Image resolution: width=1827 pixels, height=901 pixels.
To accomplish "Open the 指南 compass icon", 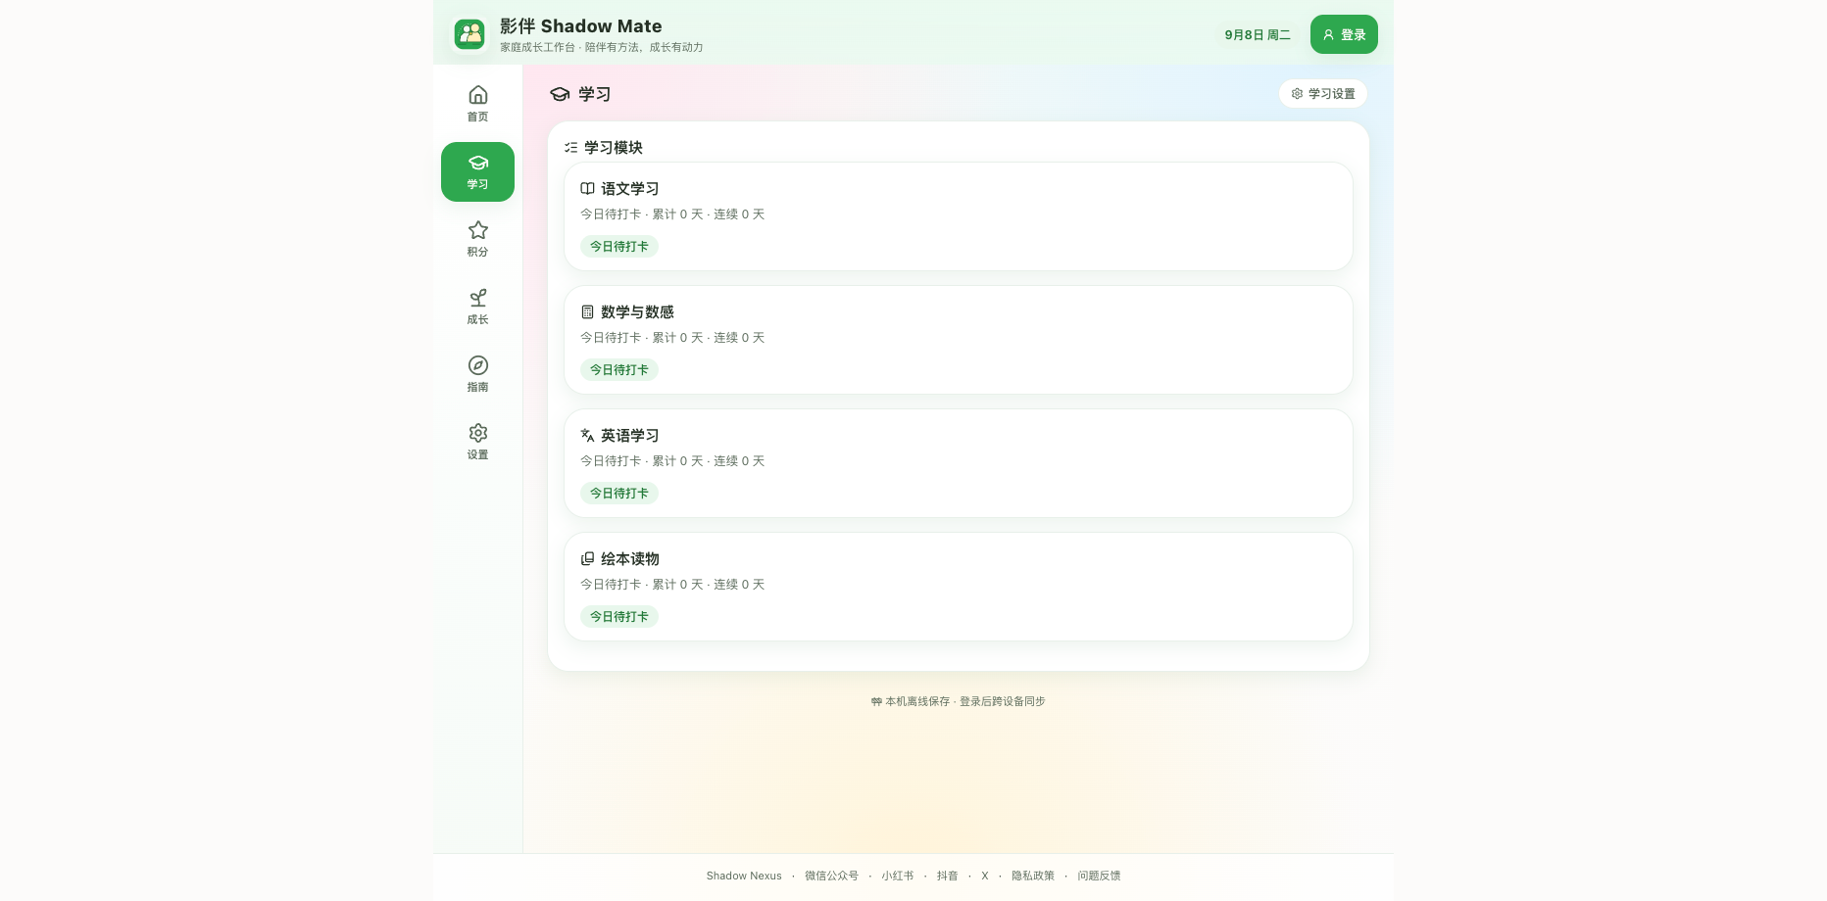I will tap(477, 365).
